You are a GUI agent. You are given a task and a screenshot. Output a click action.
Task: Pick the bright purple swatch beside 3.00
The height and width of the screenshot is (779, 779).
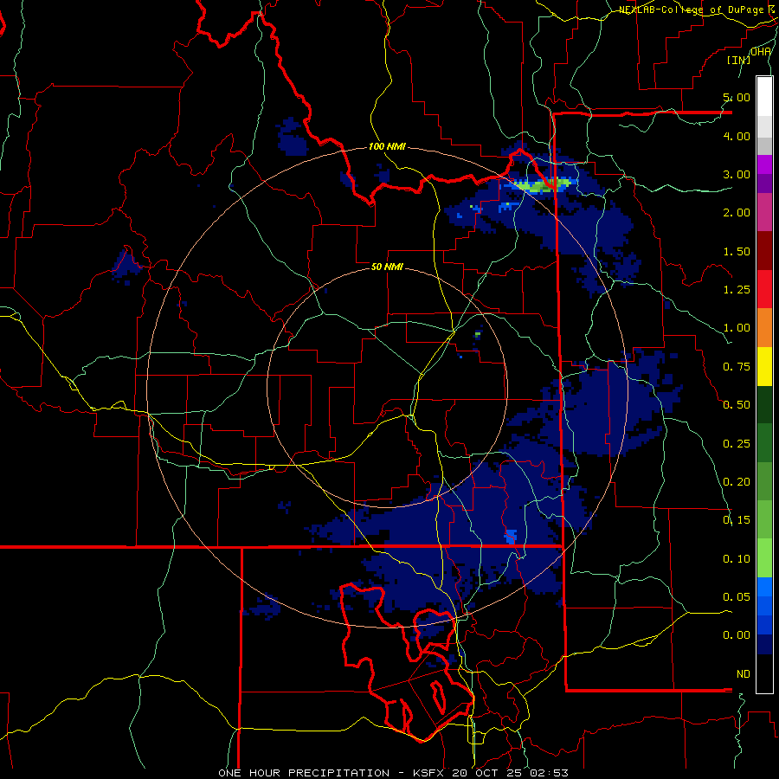(x=764, y=164)
